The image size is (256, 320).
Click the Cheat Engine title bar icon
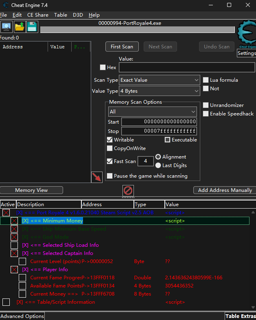(x=6, y=5)
